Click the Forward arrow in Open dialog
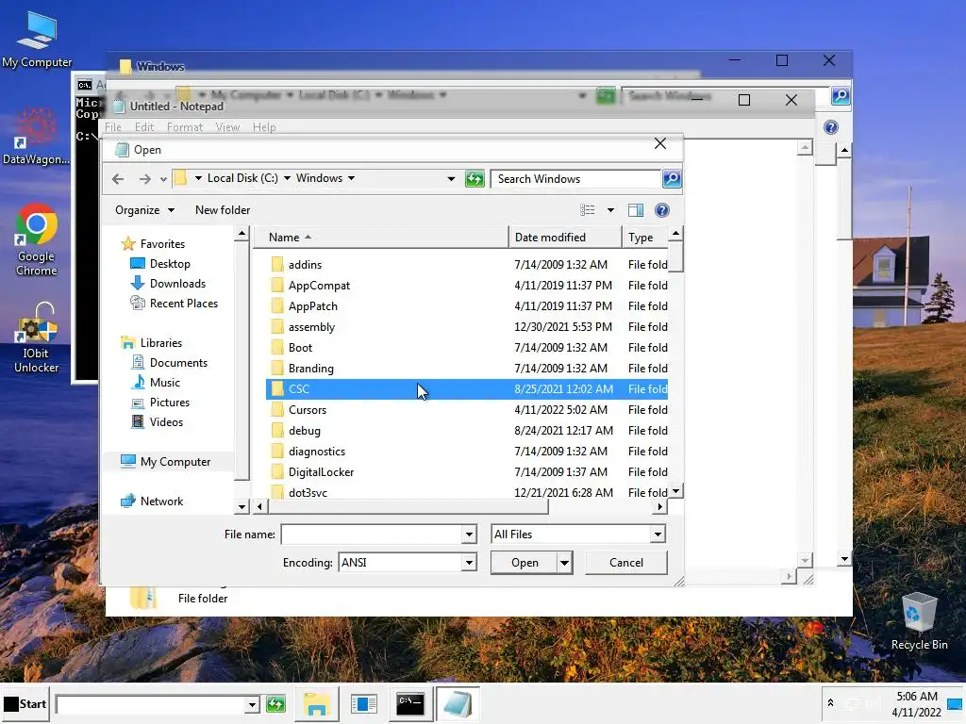 (x=144, y=178)
